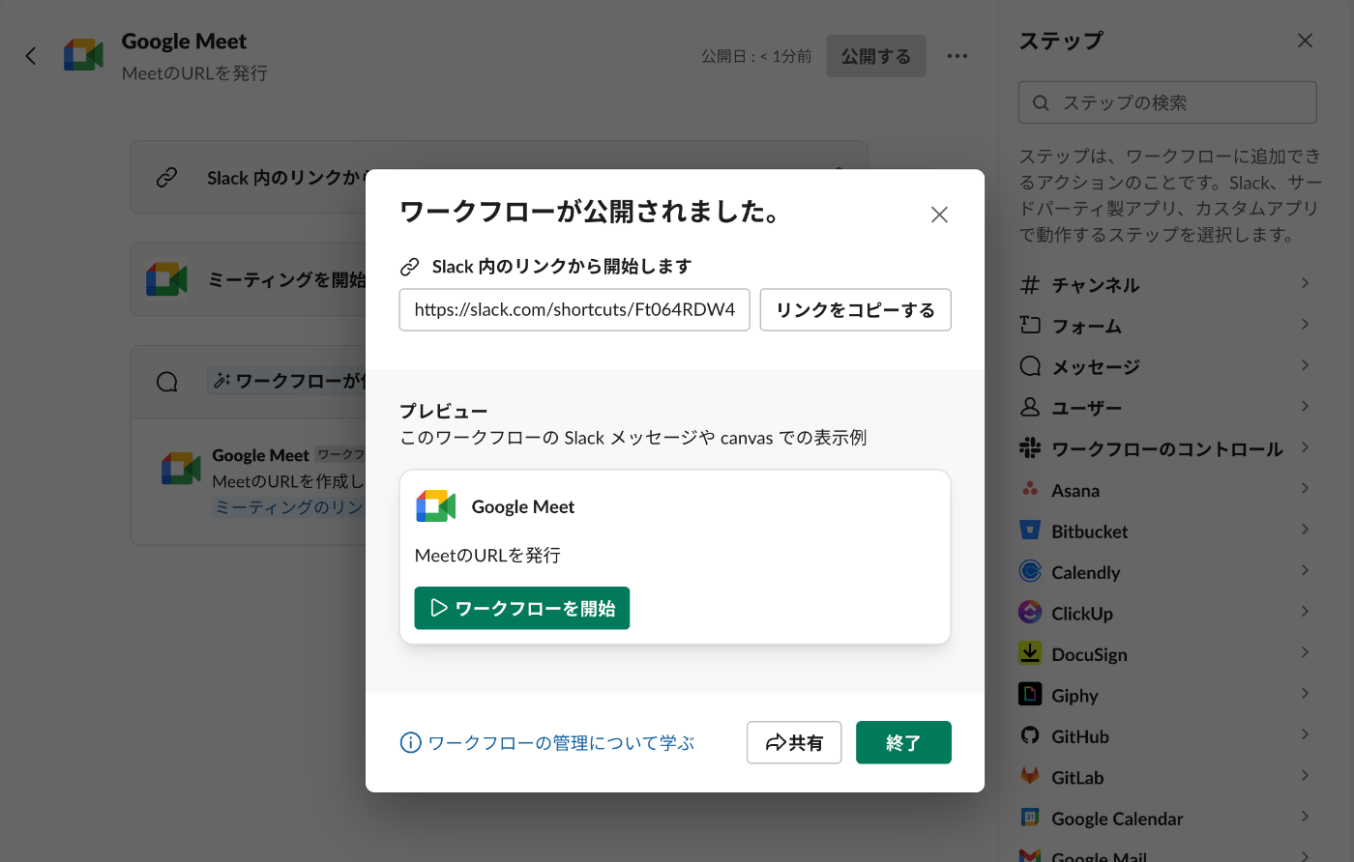
Task: Click the back arrow in the workflow header
Action: coord(31,56)
